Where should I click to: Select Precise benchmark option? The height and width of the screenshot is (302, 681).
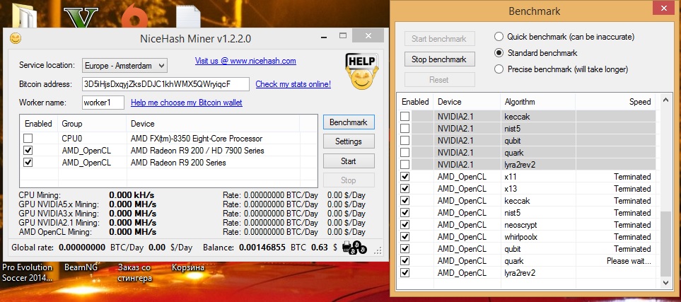pyautogui.click(x=499, y=69)
